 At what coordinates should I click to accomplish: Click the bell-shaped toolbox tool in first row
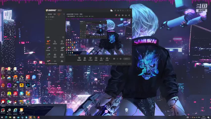[55, 42]
